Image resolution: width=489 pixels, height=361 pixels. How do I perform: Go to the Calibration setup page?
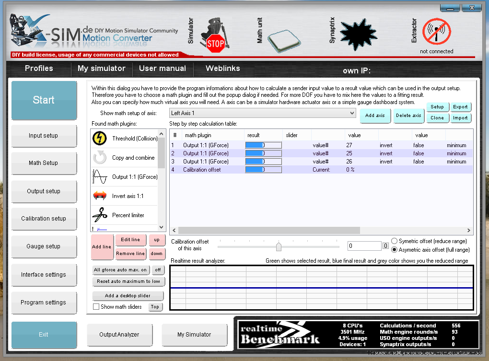coord(44,219)
